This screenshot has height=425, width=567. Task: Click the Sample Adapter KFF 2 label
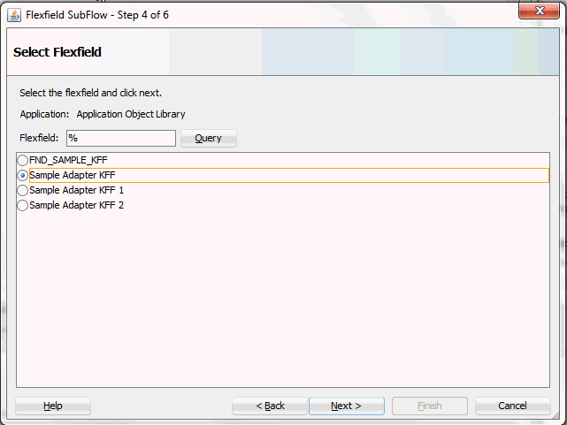(77, 206)
